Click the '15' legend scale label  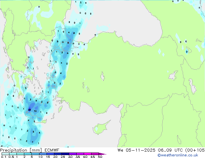coord(48,157)
